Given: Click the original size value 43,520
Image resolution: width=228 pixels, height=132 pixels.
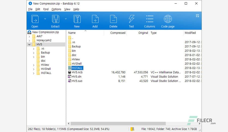Looking at the screenshot, I should coord(143,81).
